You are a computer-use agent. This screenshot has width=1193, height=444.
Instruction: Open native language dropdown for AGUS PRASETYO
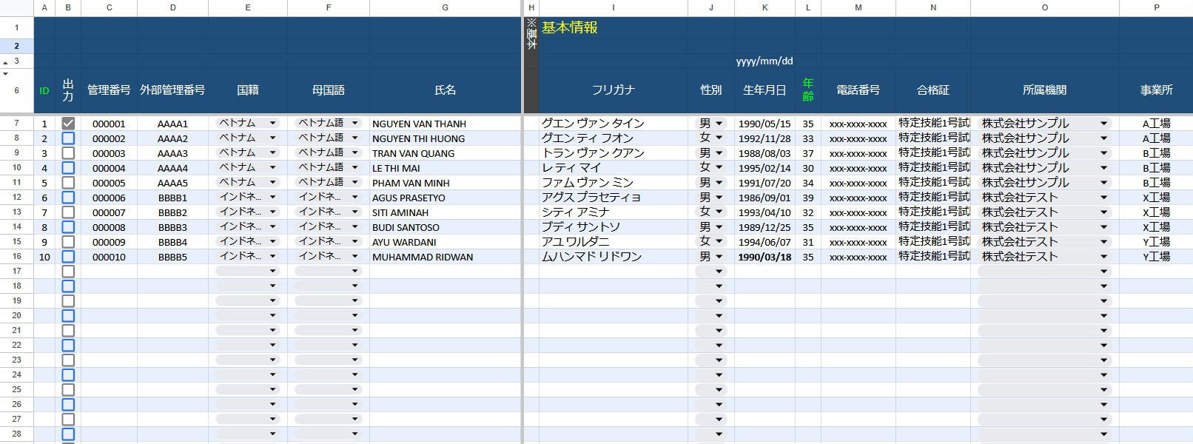click(x=329, y=197)
